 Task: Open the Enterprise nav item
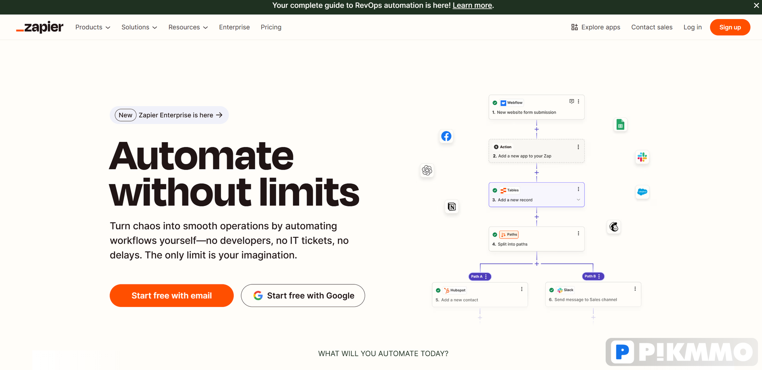coord(234,27)
